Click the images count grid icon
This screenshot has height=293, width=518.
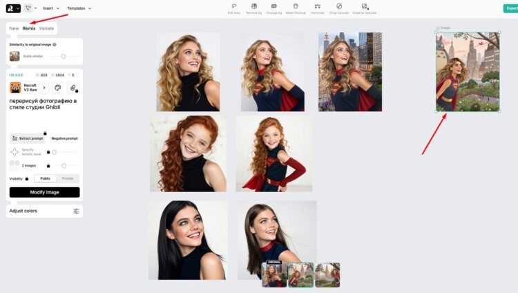(15, 165)
